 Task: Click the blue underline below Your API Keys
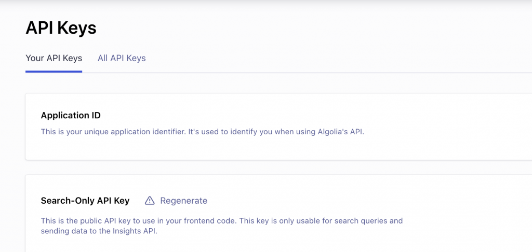coord(54,72)
